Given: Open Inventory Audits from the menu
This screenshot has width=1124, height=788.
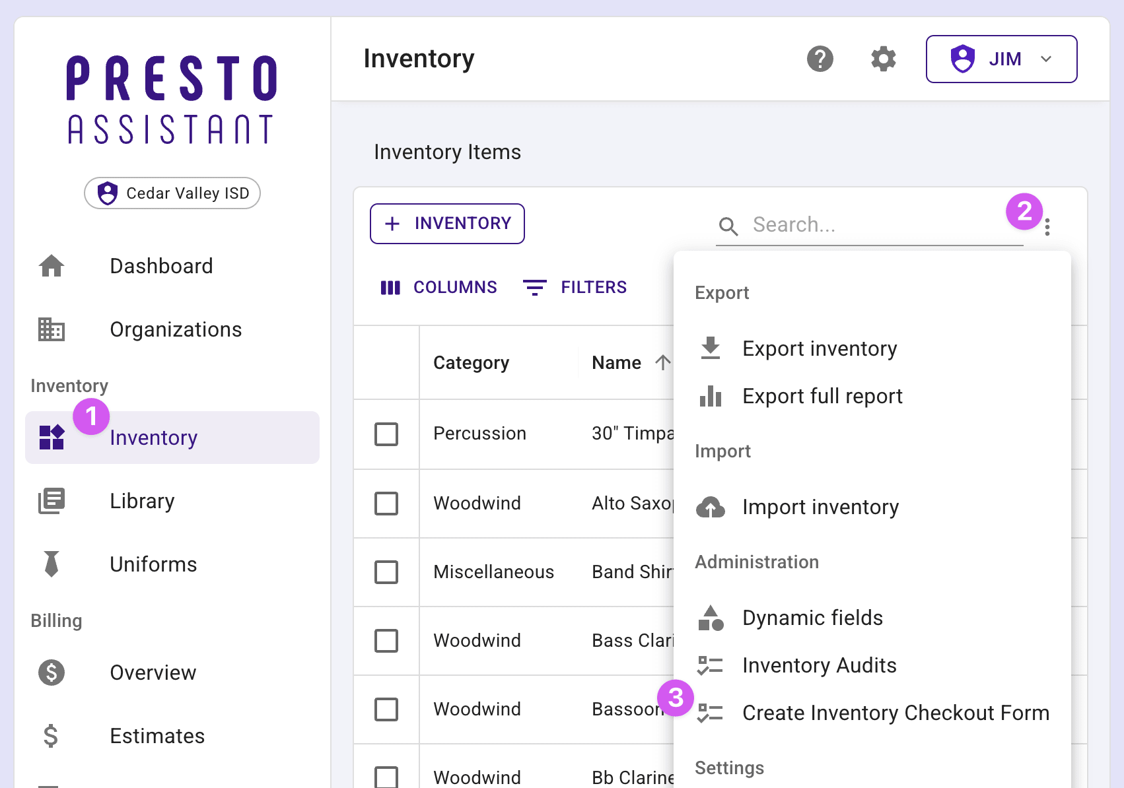Looking at the screenshot, I should (872, 665).
